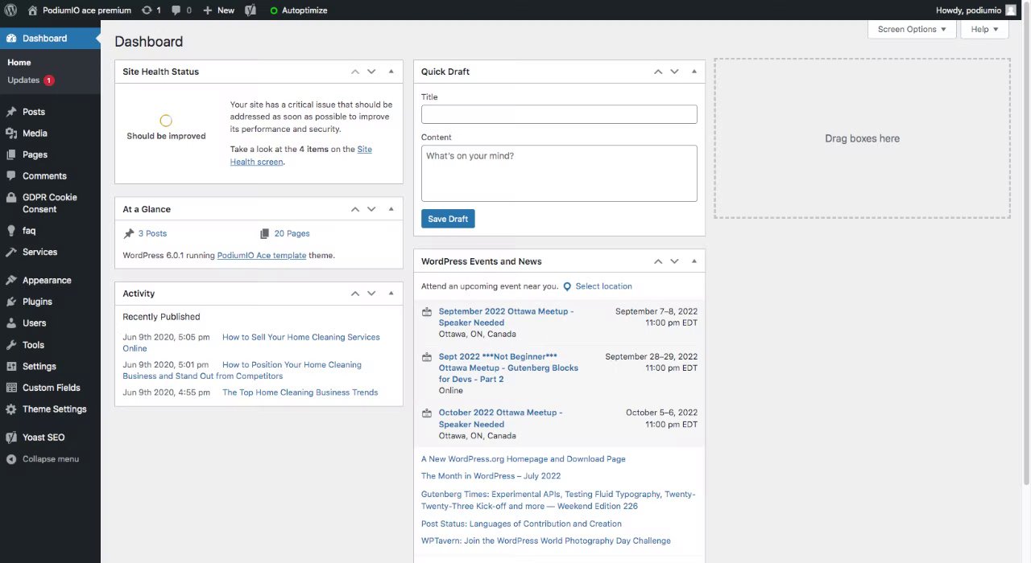Viewport: 1031px width, 563px height.
Task: Toggle the Activity panel collapse arrow
Action: tap(391, 294)
